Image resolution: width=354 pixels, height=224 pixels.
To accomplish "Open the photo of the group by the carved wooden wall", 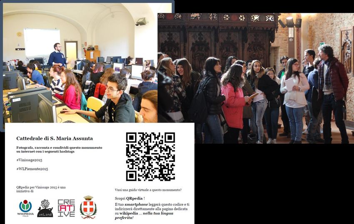I will (256, 78).
